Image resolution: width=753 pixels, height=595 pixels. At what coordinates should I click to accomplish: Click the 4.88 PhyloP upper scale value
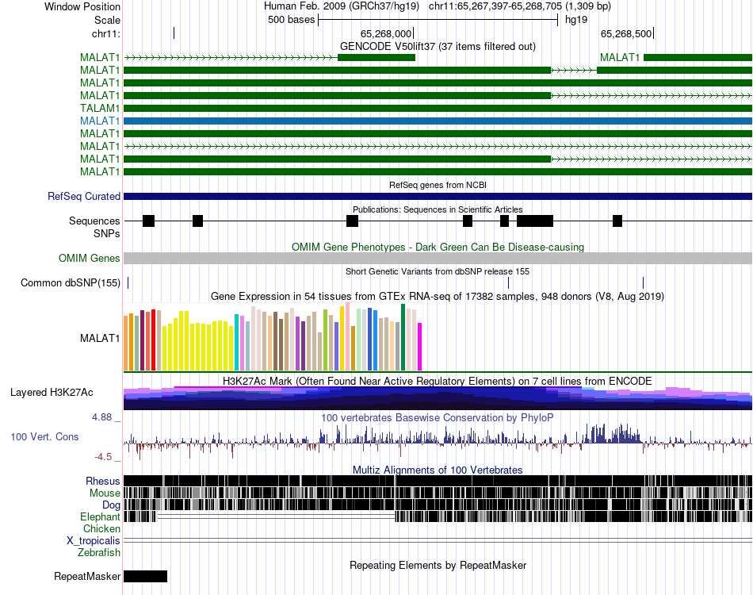tap(101, 417)
